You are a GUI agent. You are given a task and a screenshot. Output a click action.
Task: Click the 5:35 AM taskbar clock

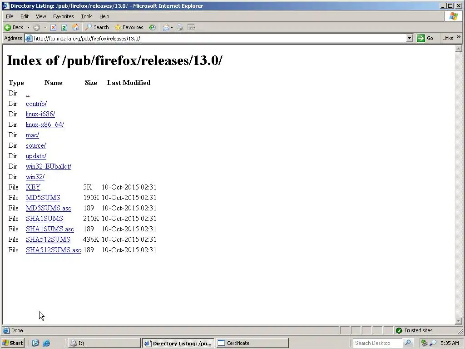tap(450, 343)
